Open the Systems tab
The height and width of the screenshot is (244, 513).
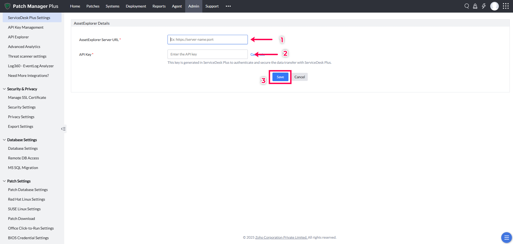pyautogui.click(x=112, y=6)
